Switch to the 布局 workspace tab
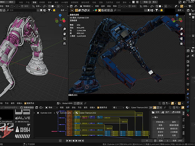 click(x=21, y=2)
